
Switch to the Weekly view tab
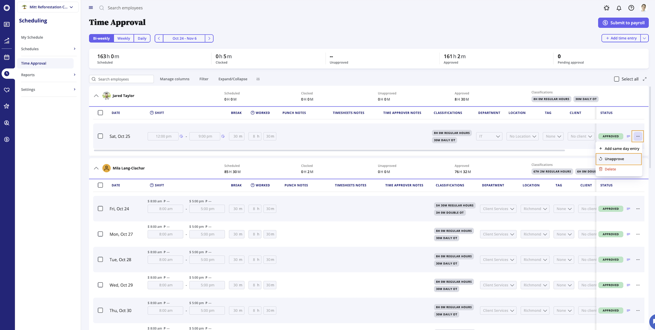point(124,39)
